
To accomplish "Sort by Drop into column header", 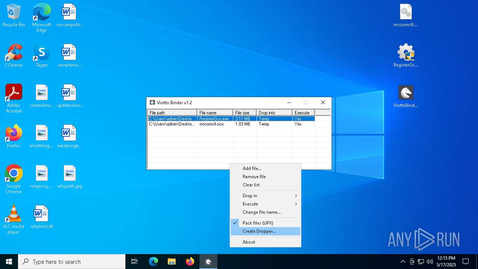I will 274,112.
